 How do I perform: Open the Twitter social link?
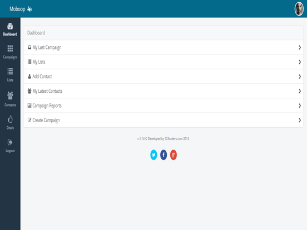153,155
